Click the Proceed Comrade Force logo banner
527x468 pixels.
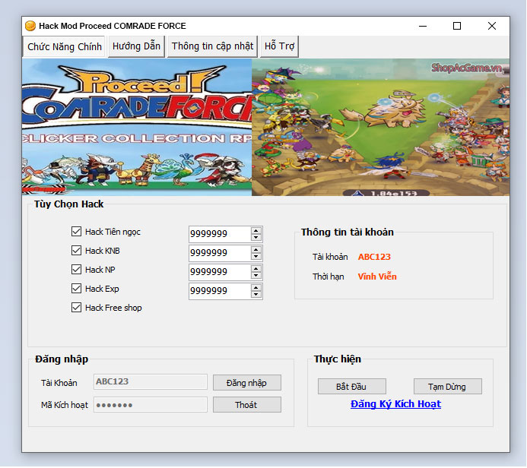(x=137, y=127)
